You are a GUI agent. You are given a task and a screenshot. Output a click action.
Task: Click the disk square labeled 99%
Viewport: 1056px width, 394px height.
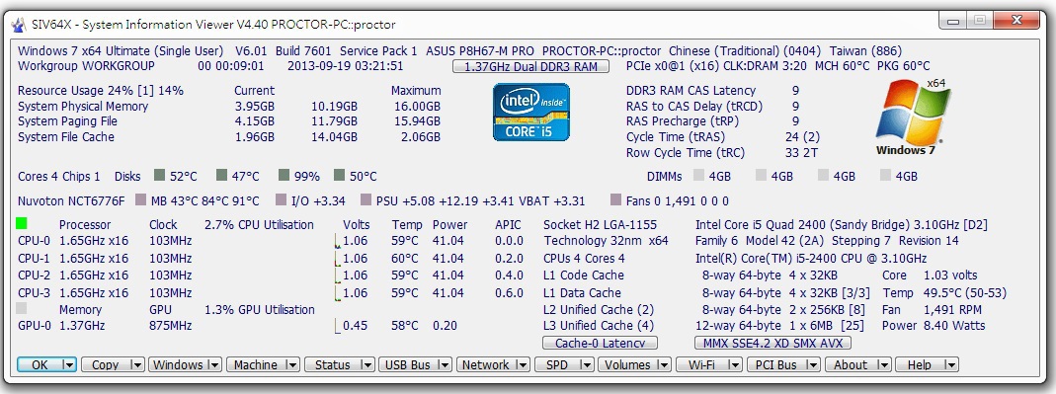tap(284, 175)
